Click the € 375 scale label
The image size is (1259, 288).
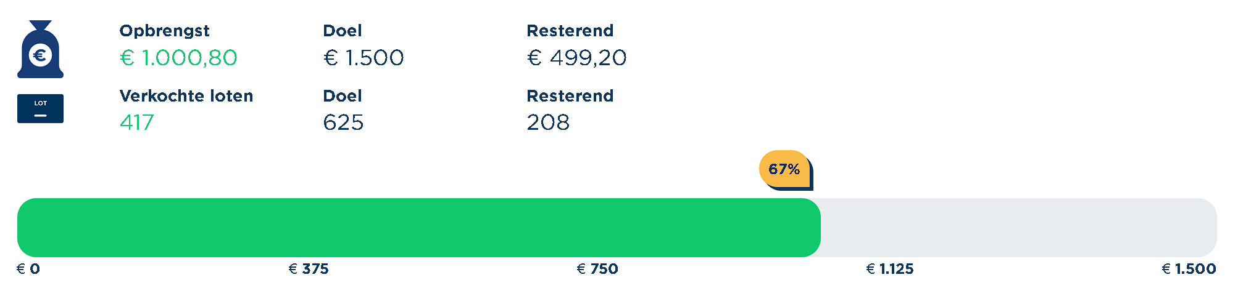(x=309, y=269)
